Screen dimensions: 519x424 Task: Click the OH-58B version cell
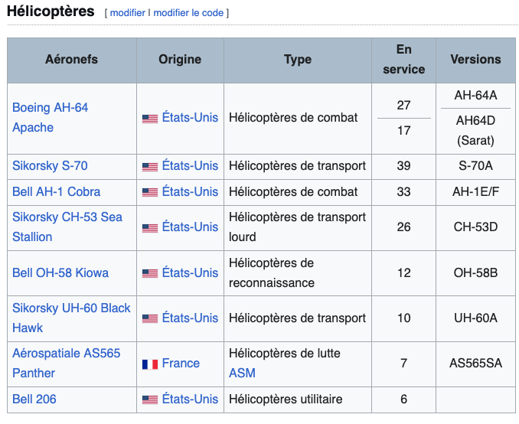point(475,273)
